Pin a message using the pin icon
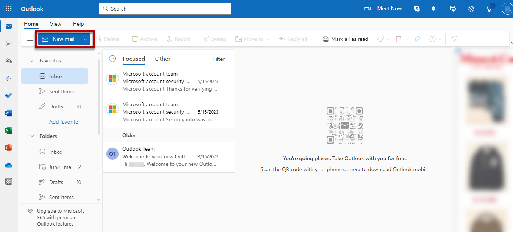Screen dimensions: 513x232 click(417, 39)
